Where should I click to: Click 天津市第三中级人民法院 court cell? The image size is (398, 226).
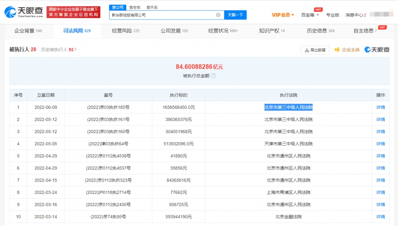(288, 144)
